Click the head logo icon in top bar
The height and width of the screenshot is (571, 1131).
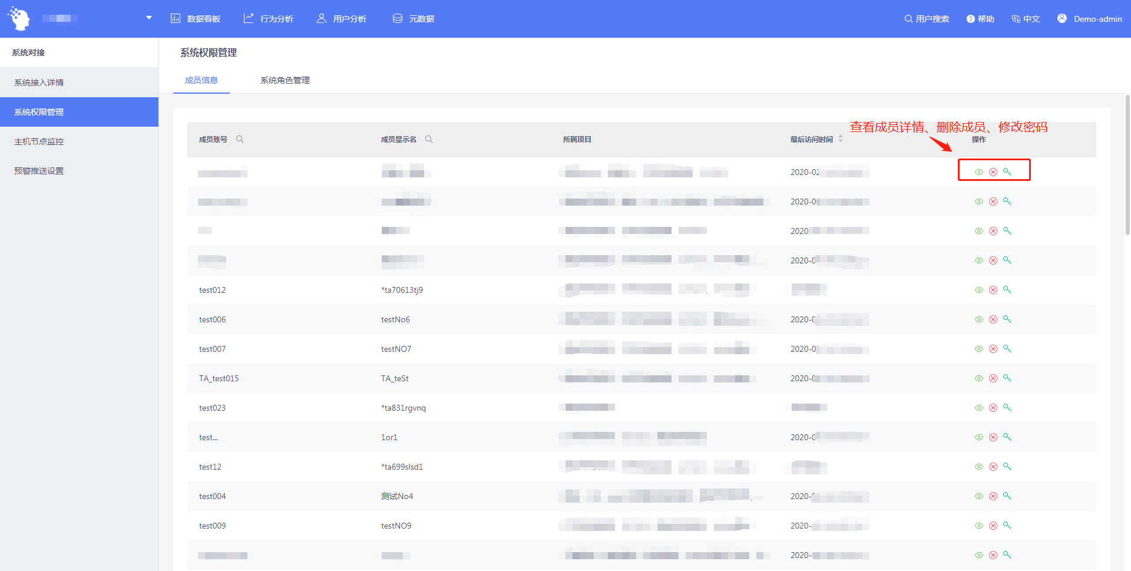pos(19,18)
